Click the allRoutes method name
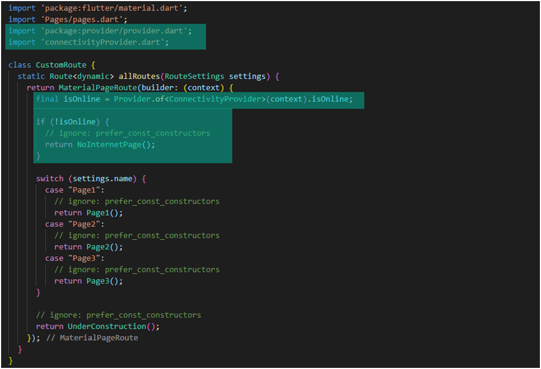Image resolution: width=541 pixels, height=369 pixels. (x=139, y=76)
